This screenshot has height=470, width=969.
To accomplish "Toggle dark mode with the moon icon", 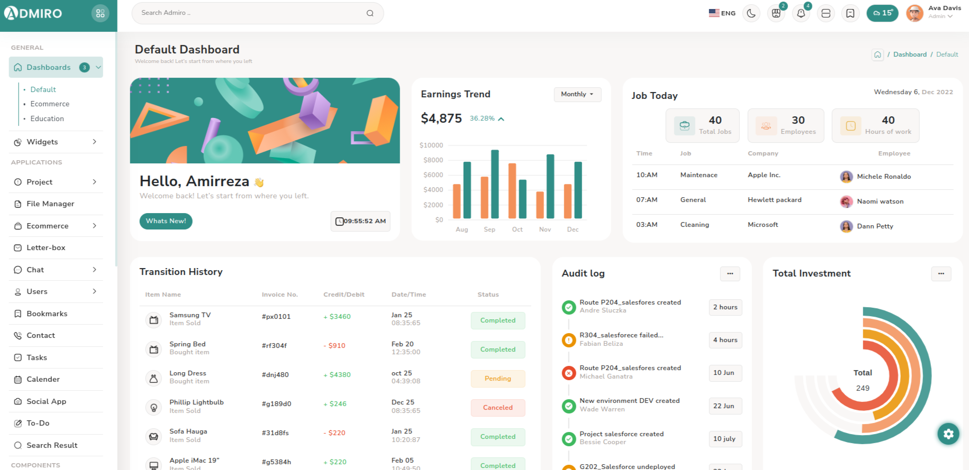I will [x=751, y=13].
